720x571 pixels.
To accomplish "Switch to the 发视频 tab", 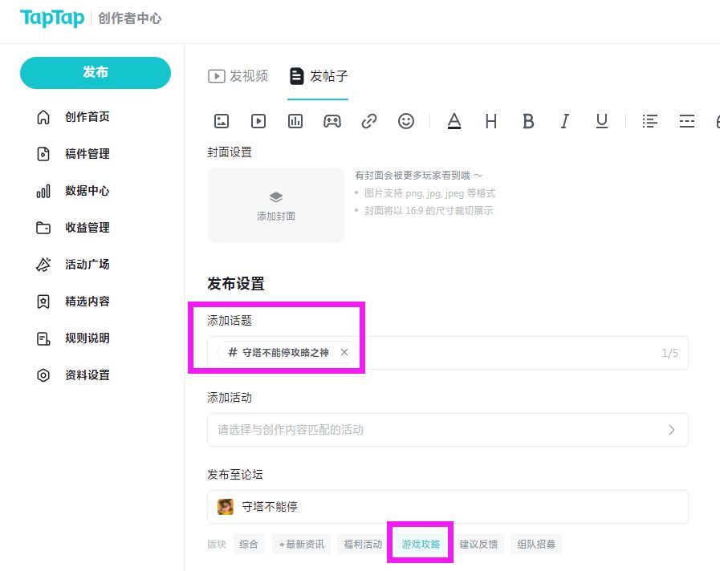I will pos(238,75).
